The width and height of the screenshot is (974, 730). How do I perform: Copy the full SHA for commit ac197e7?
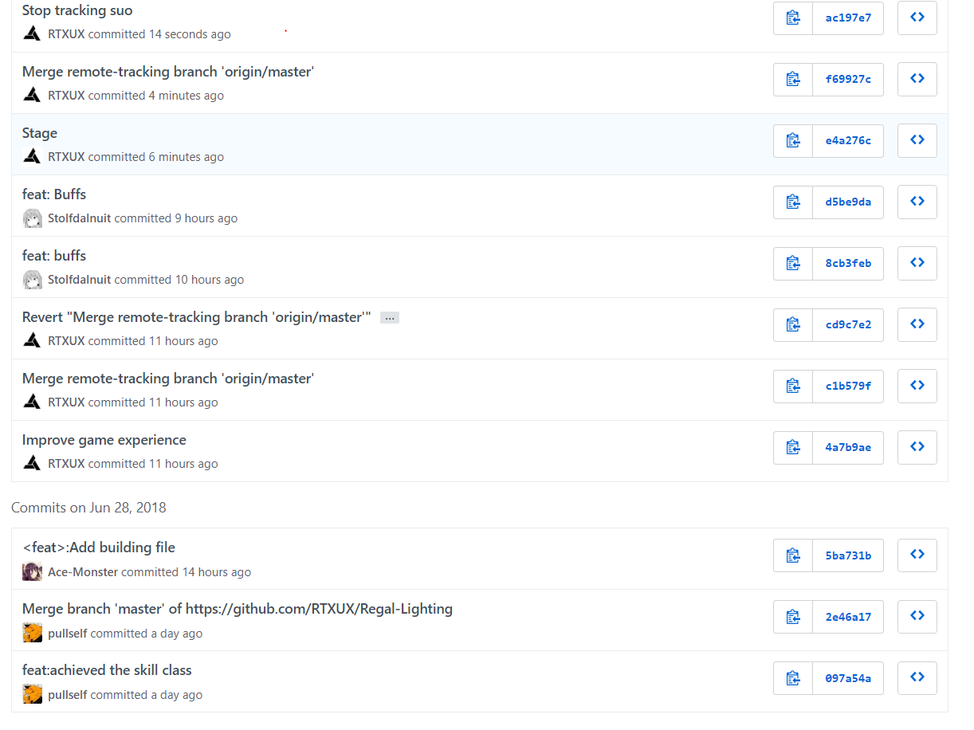point(793,18)
